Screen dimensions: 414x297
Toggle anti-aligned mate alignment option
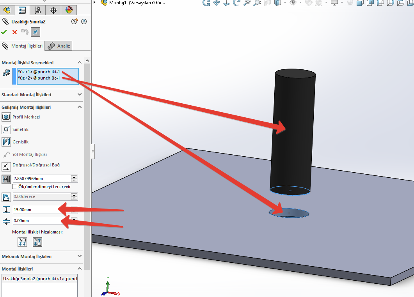[x=37, y=242]
